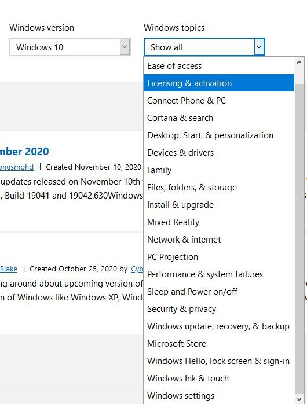Select Security & privacy topic
Image resolution: width=307 pixels, height=404 pixels.
point(219,309)
